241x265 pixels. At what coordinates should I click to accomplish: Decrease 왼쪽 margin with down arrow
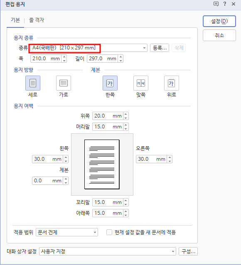tap(66, 161)
